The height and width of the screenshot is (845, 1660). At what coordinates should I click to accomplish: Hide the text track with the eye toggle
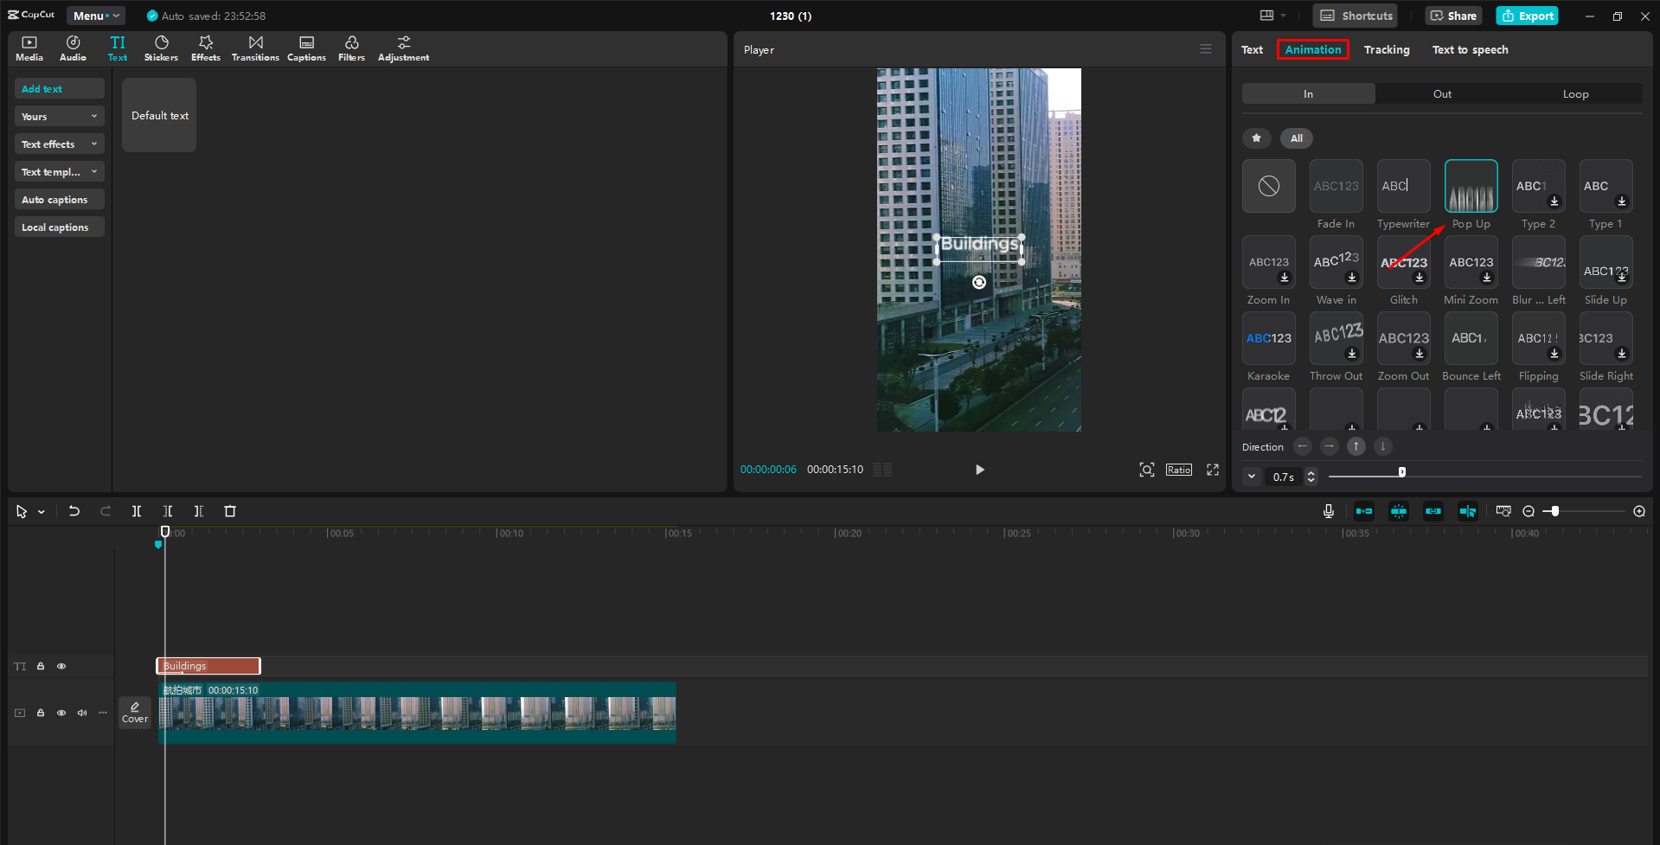61,666
